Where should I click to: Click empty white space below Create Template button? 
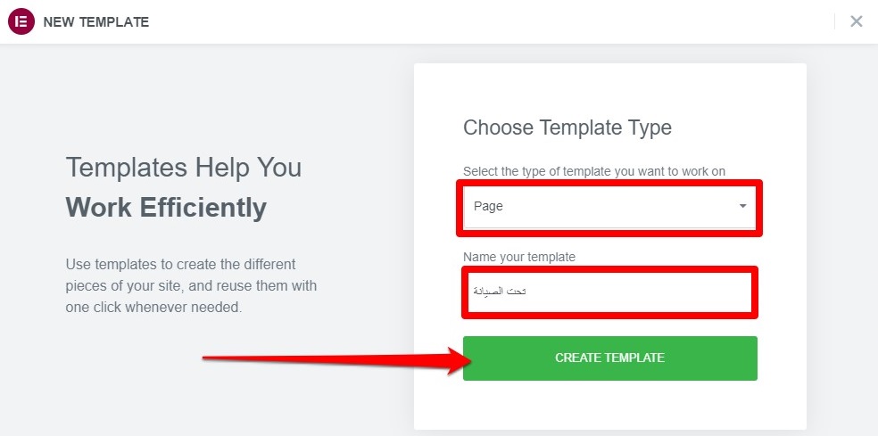pyautogui.click(x=609, y=404)
